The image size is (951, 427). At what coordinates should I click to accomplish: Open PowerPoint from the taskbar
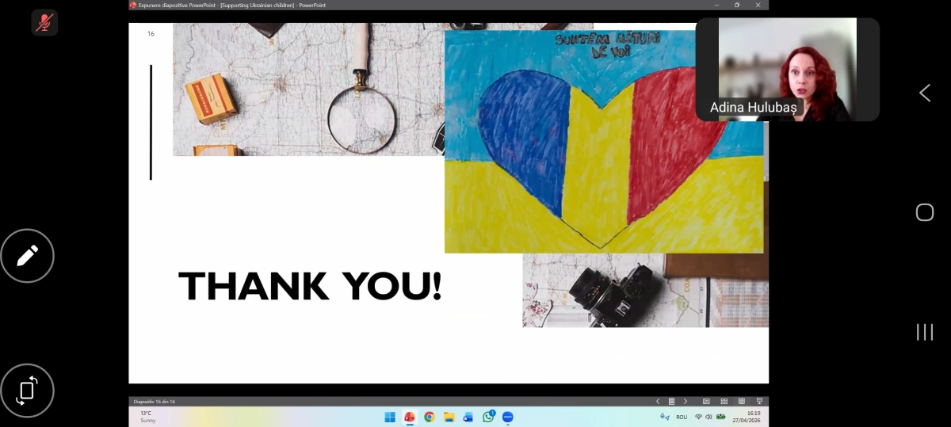[410, 417]
